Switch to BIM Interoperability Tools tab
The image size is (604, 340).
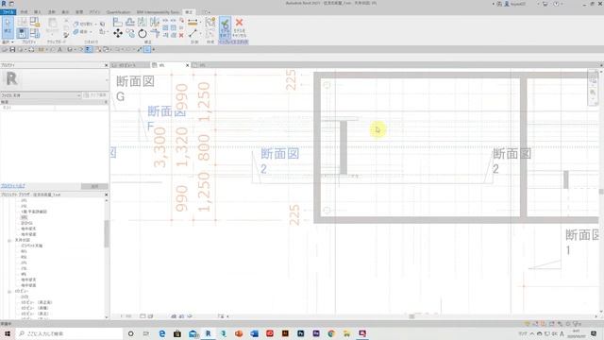[158, 12]
